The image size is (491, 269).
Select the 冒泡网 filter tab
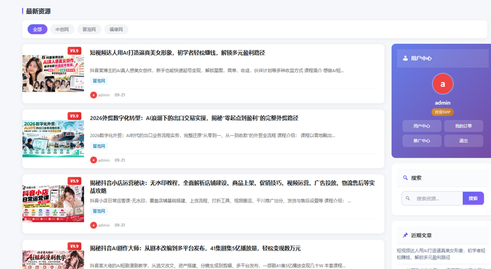tap(89, 29)
